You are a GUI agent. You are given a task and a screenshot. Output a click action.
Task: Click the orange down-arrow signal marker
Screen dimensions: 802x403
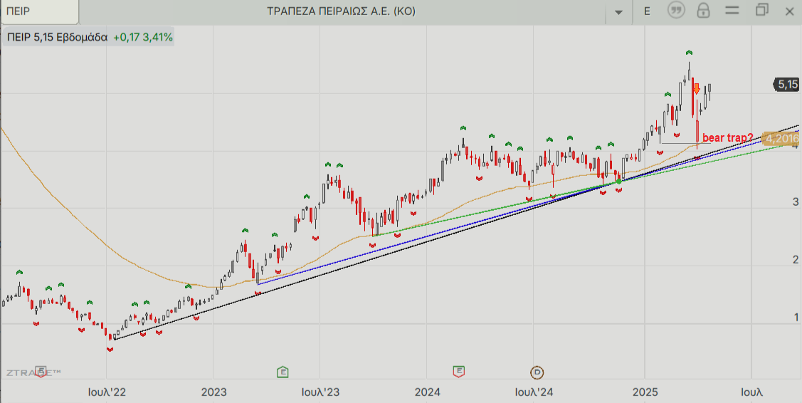click(x=696, y=88)
